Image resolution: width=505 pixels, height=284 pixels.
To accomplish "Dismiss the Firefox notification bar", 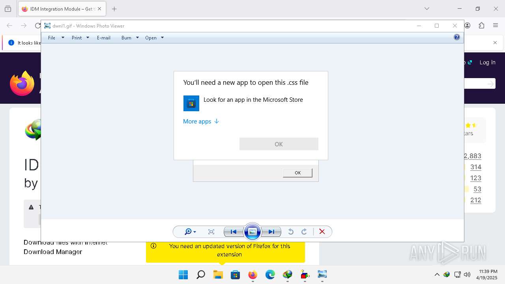I will tap(495, 43).
